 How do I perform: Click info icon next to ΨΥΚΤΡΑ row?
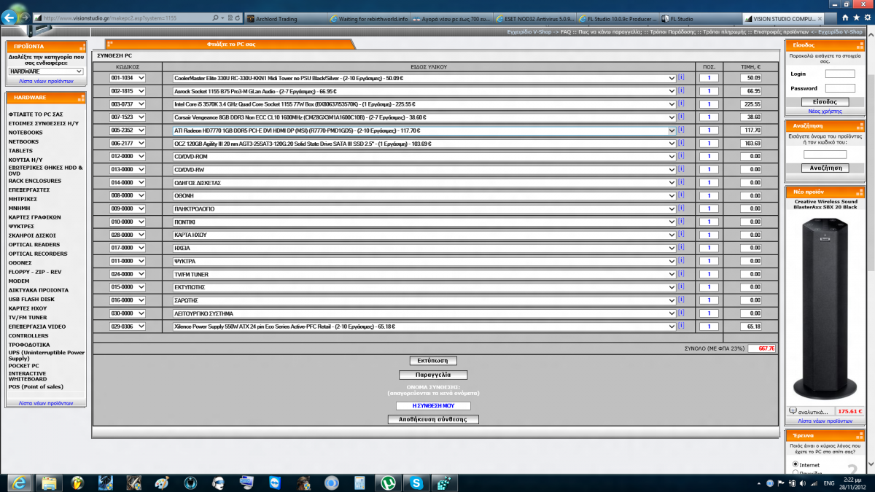[681, 261]
